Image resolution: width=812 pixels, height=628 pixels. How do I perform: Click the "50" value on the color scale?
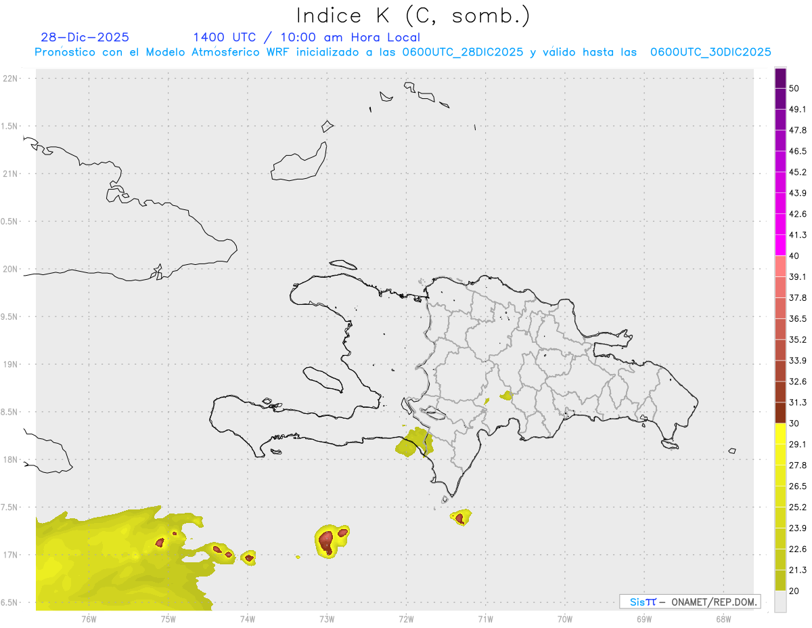[x=794, y=88]
